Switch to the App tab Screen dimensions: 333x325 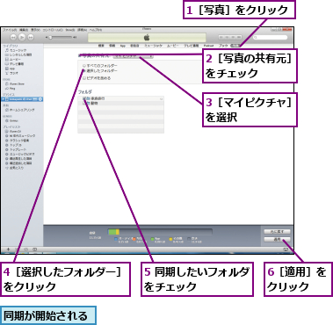(123, 46)
